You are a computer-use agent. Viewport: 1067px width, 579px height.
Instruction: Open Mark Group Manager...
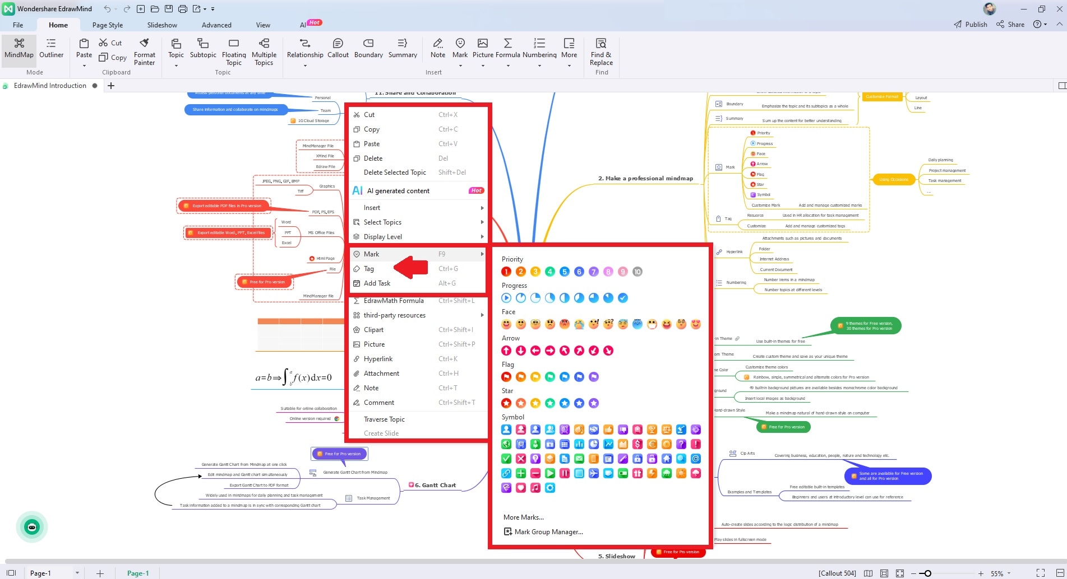click(544, 532)
